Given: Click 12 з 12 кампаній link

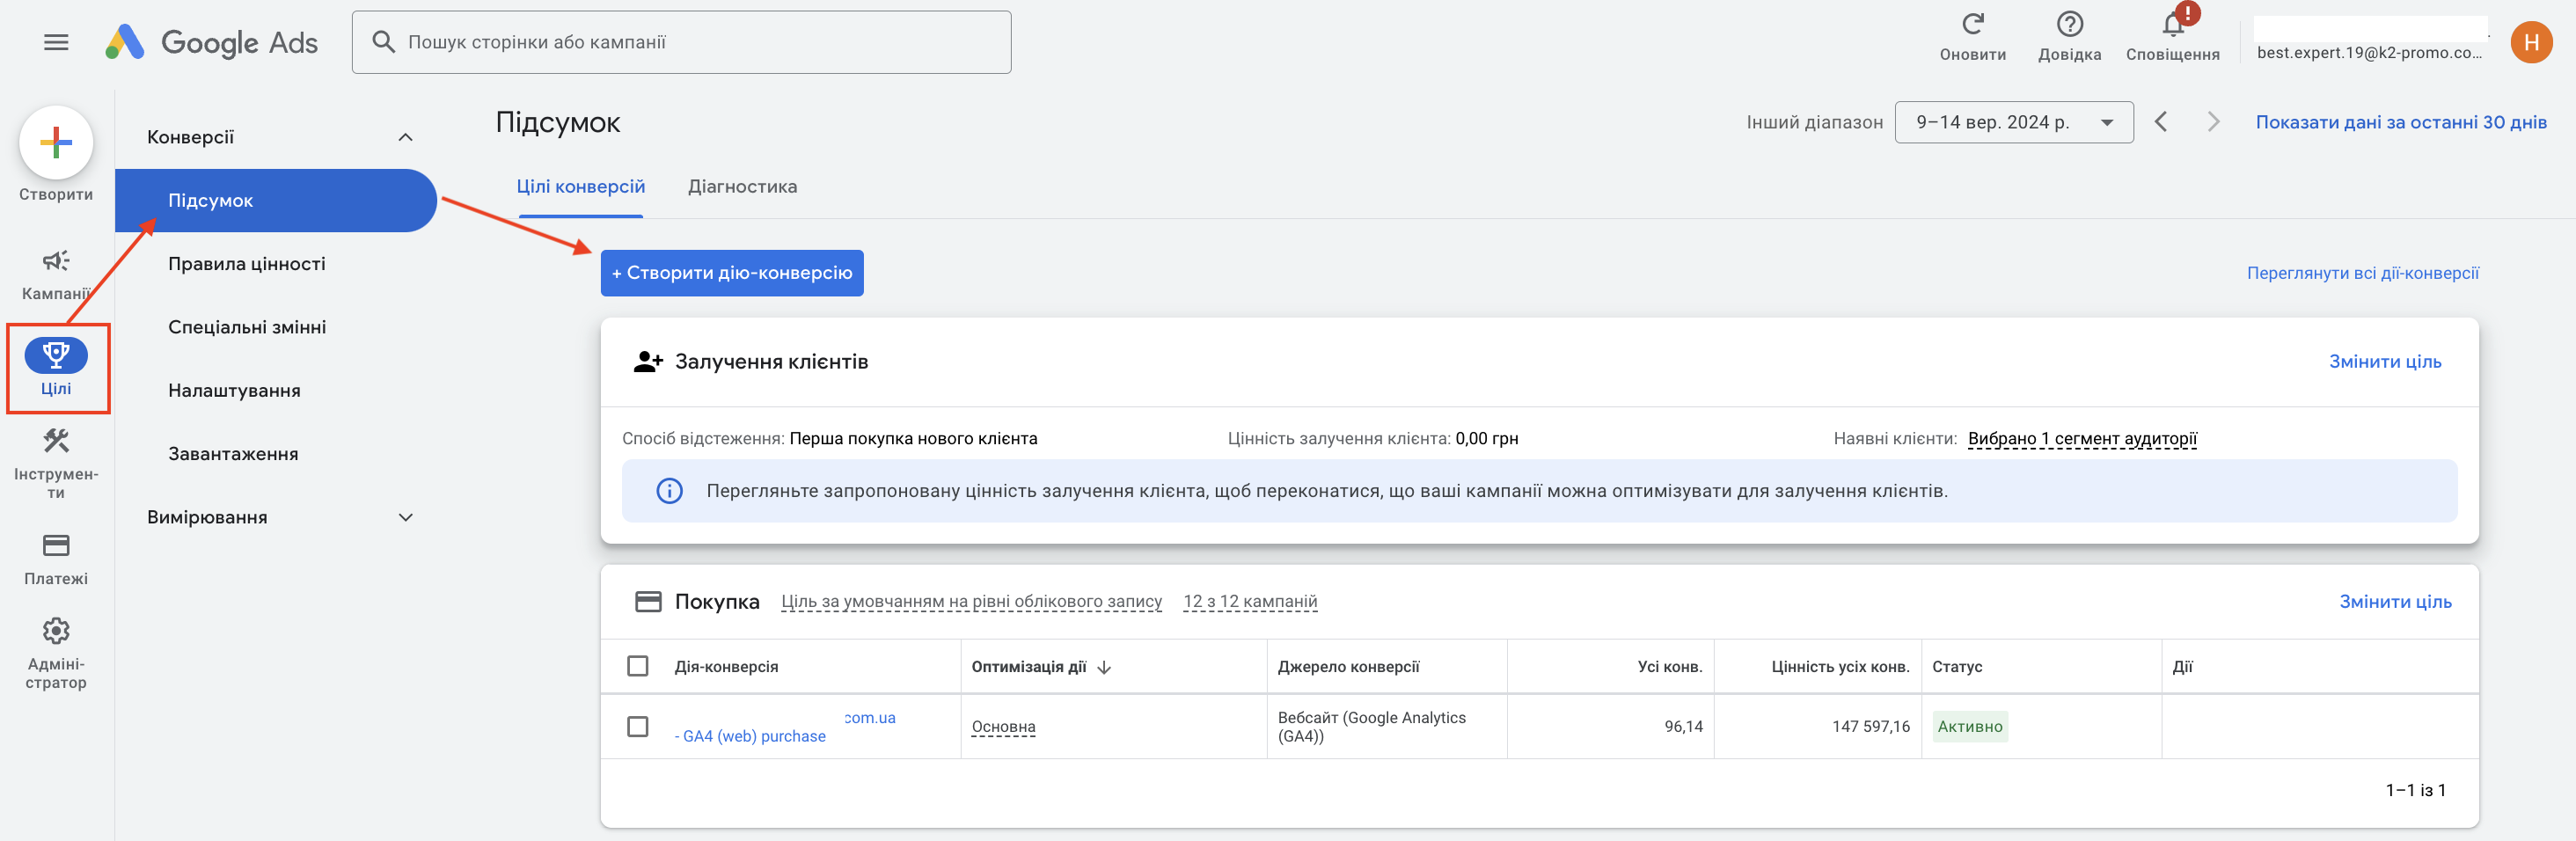Looking at the screenshot, I should (1249, 602).
